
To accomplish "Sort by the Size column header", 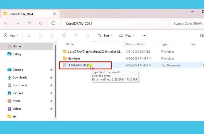I will tap(193, 44).
